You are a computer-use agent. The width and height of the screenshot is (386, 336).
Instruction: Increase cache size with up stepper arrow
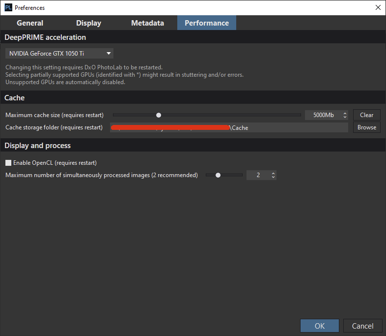345,113
